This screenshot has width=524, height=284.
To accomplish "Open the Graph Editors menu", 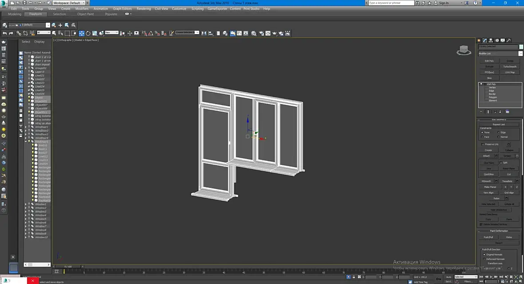I will [x=122, y=9].
